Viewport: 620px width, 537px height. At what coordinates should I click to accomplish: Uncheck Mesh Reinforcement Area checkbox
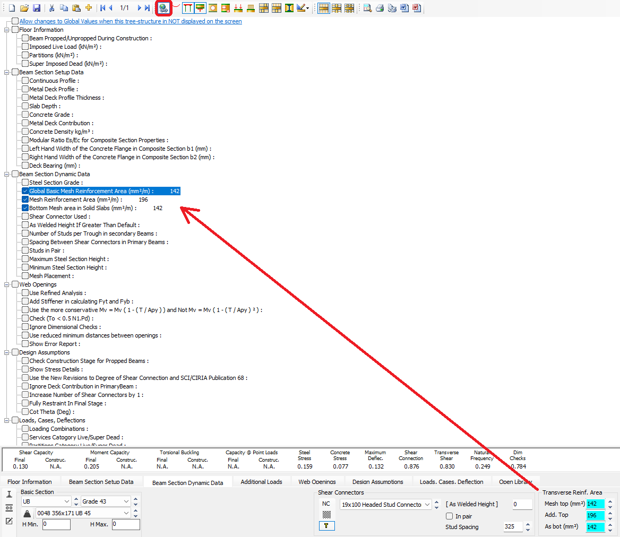click(x=25, y=200)
